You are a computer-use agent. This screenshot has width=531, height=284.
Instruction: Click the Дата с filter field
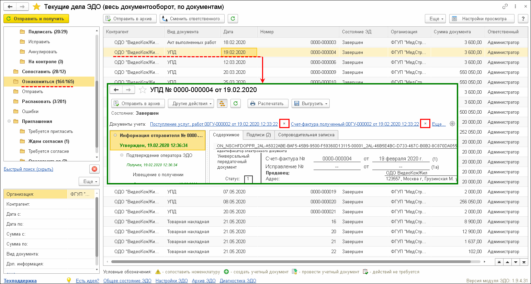point(49,214)
